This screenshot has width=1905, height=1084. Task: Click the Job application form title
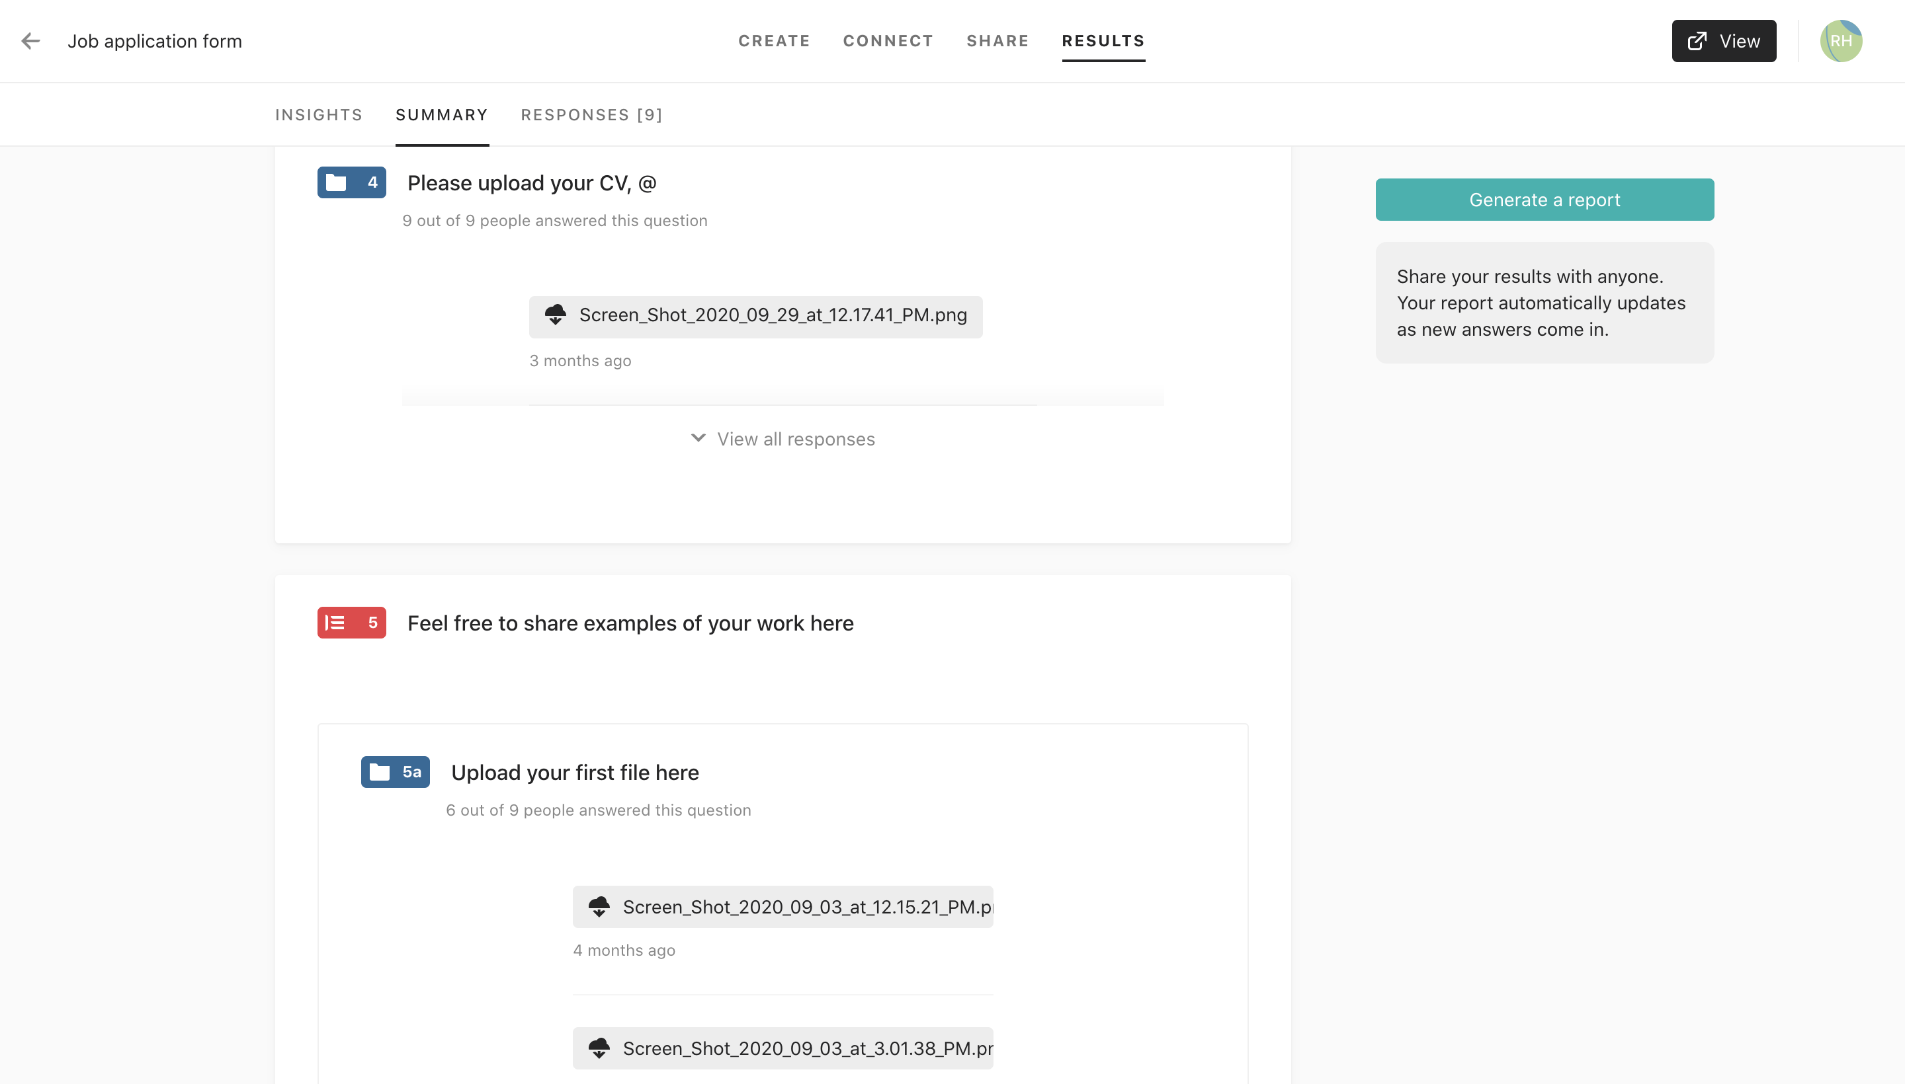click(155, 41)
